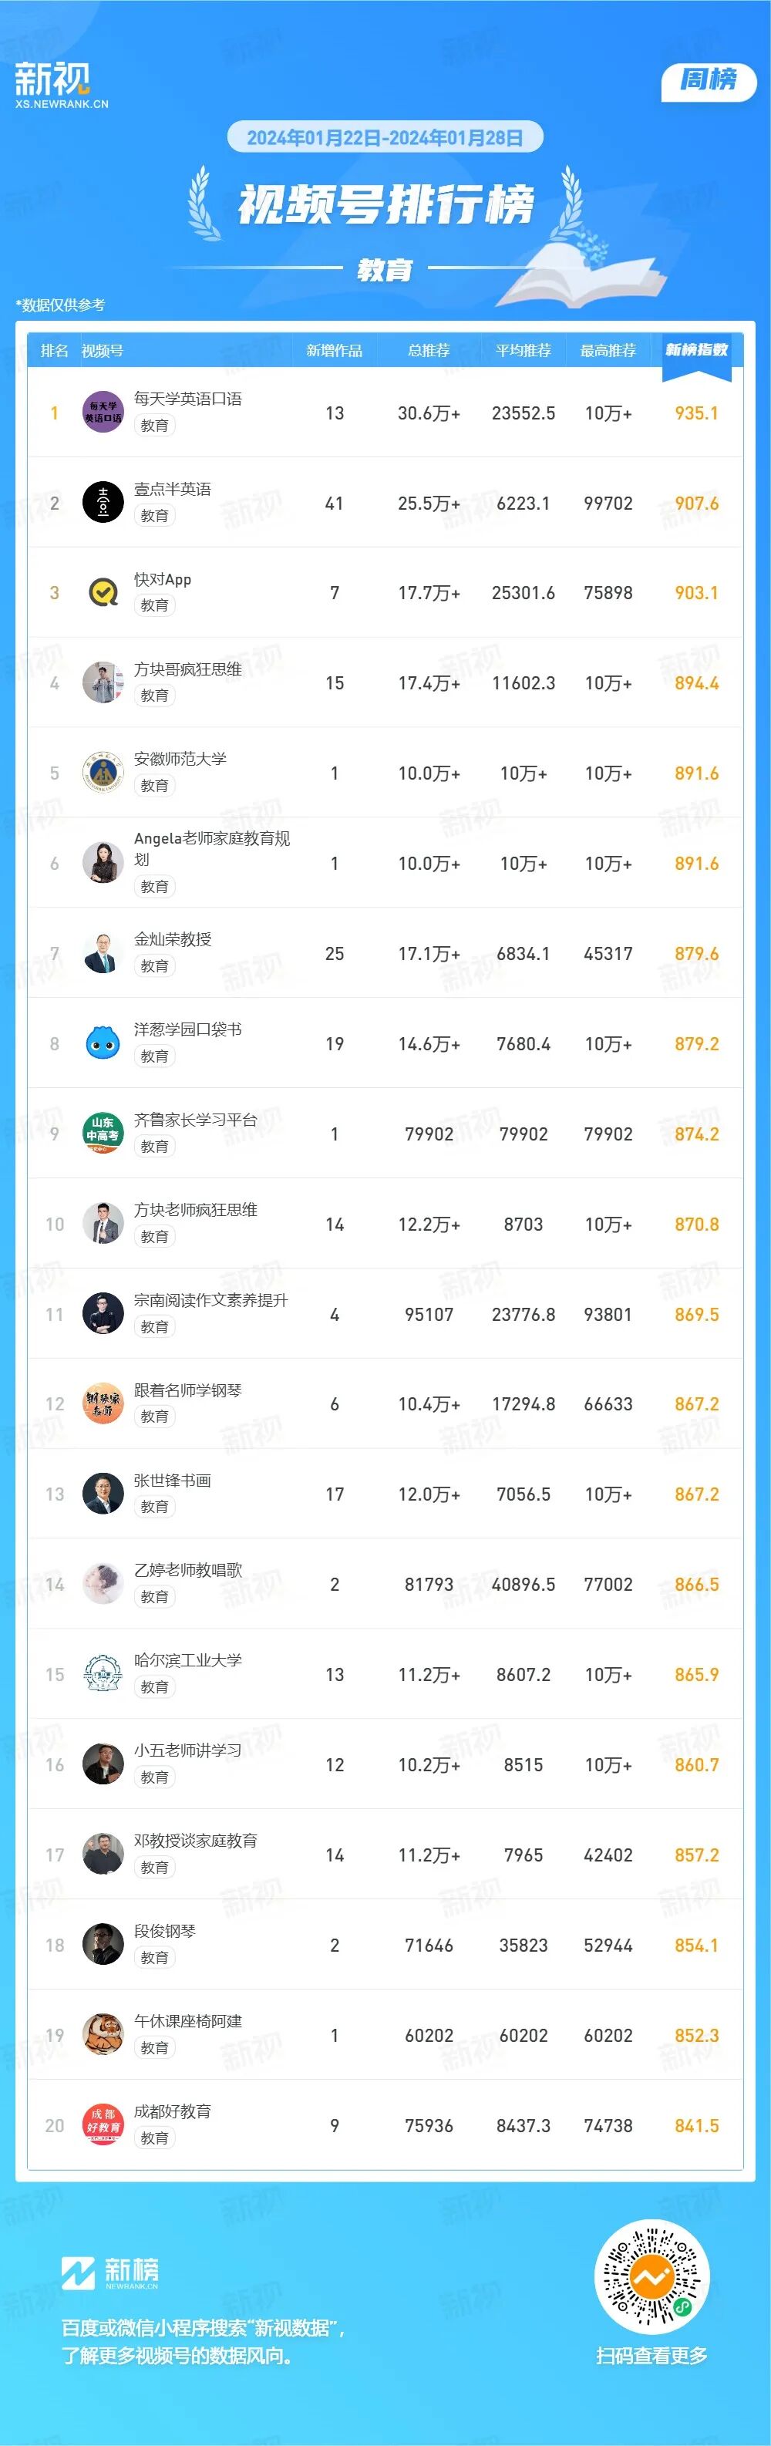Click the 每天学英语口语 avatar icon
This screenshot has width=771, height=2446.
tap(103, 412)
